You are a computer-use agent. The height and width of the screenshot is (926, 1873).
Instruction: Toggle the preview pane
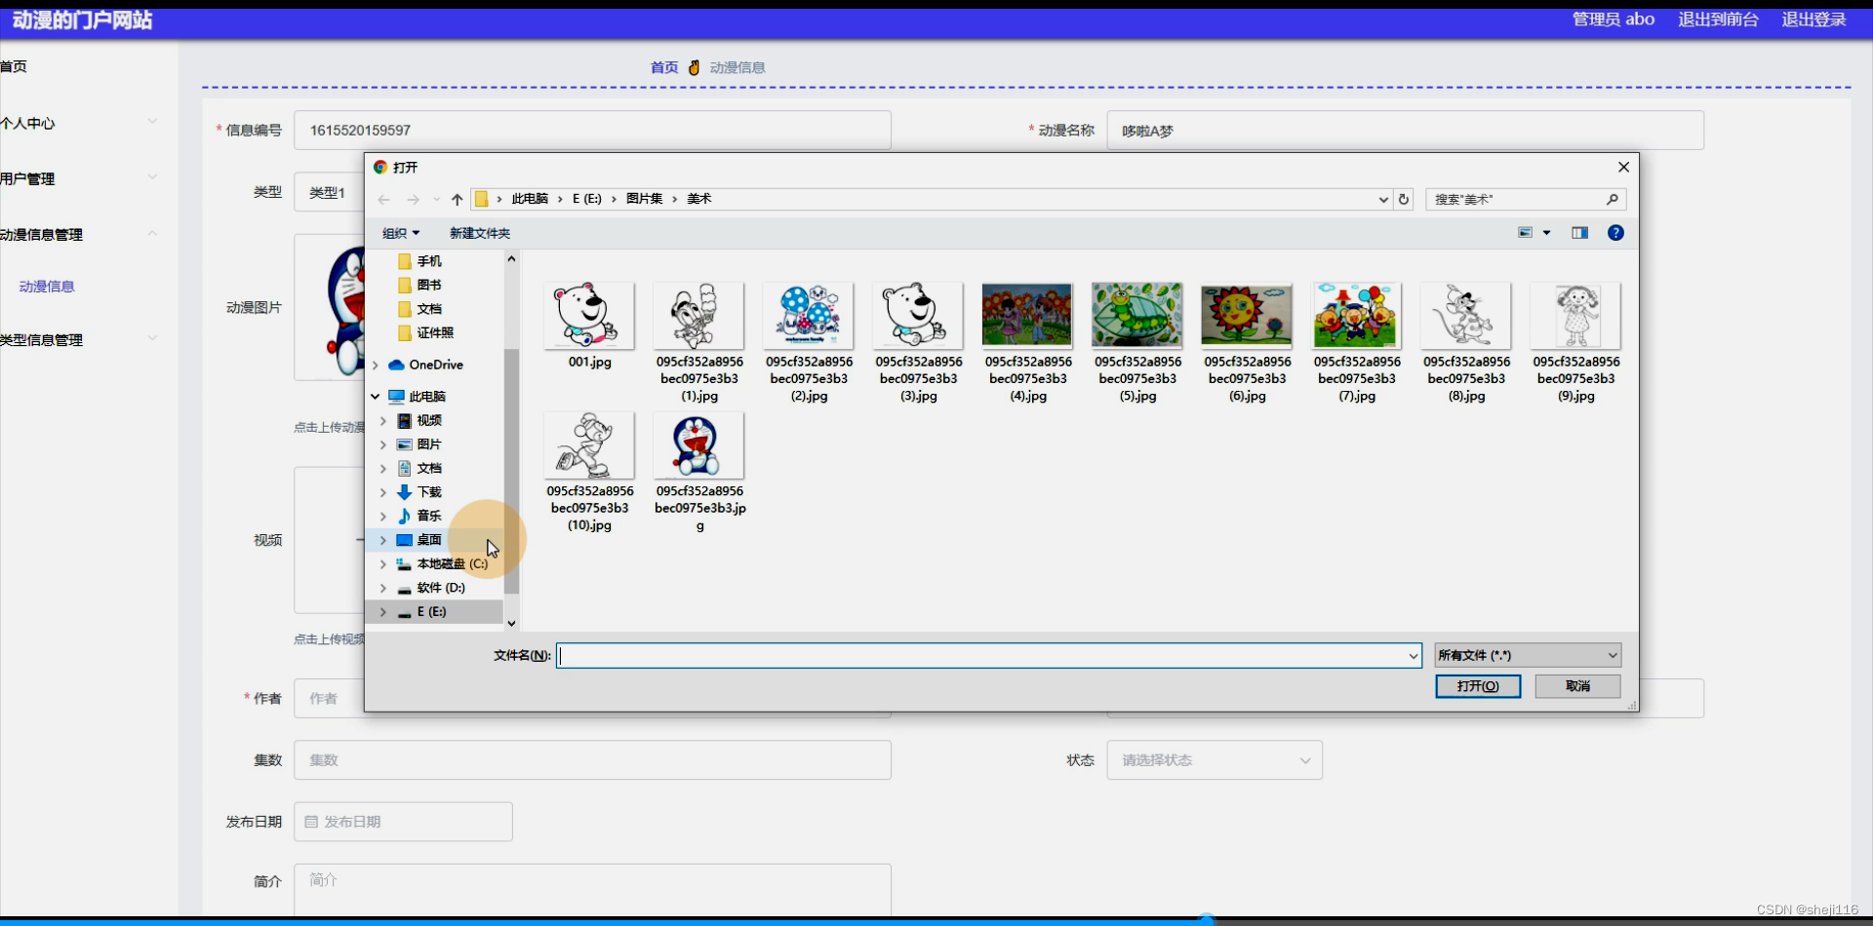pos(1579,233)
